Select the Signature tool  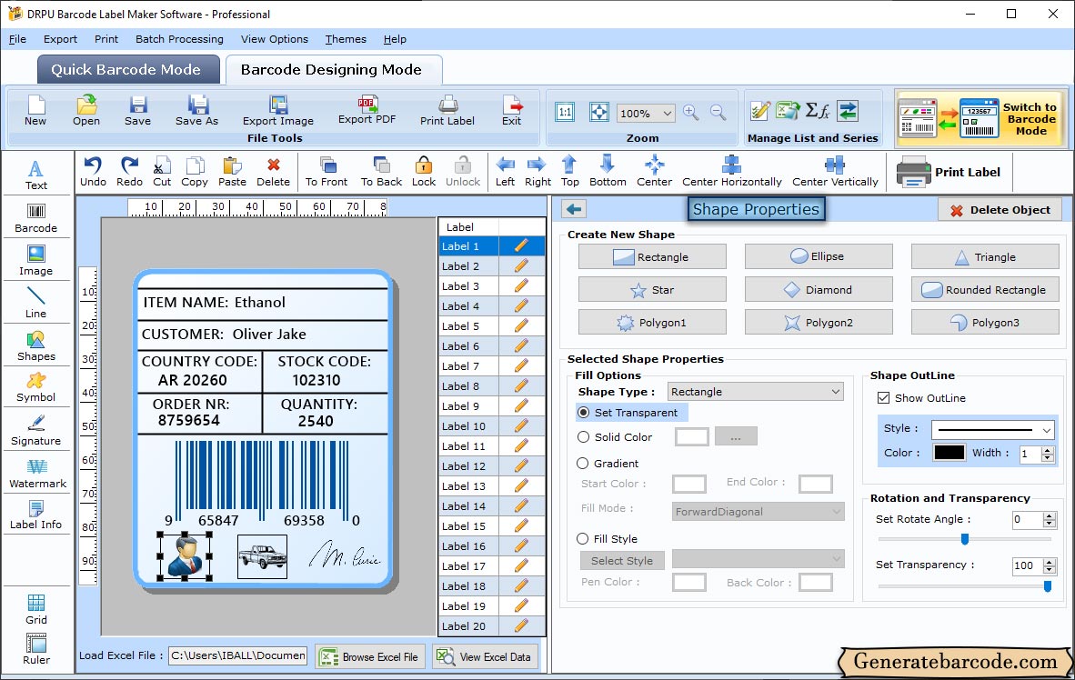tap(35, 431)
